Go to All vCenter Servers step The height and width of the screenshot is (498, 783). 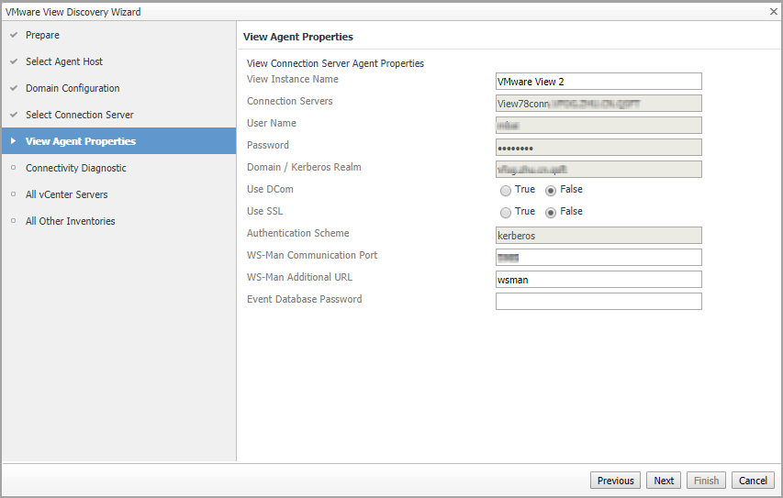(66, 194)
